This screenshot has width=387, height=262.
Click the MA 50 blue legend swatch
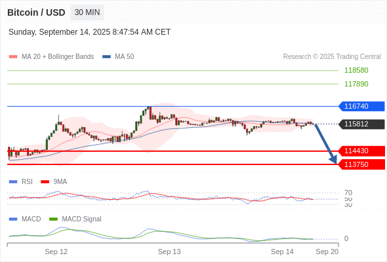point(106,57)
